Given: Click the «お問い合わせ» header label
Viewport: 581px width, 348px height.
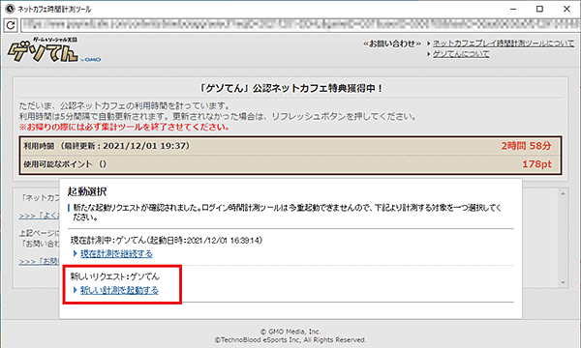Looking at the screenshot, I should (x=392, y=43).
